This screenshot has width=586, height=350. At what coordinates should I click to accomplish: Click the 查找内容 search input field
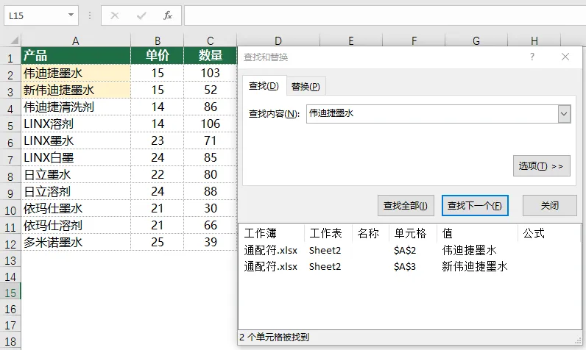[432, 114]
